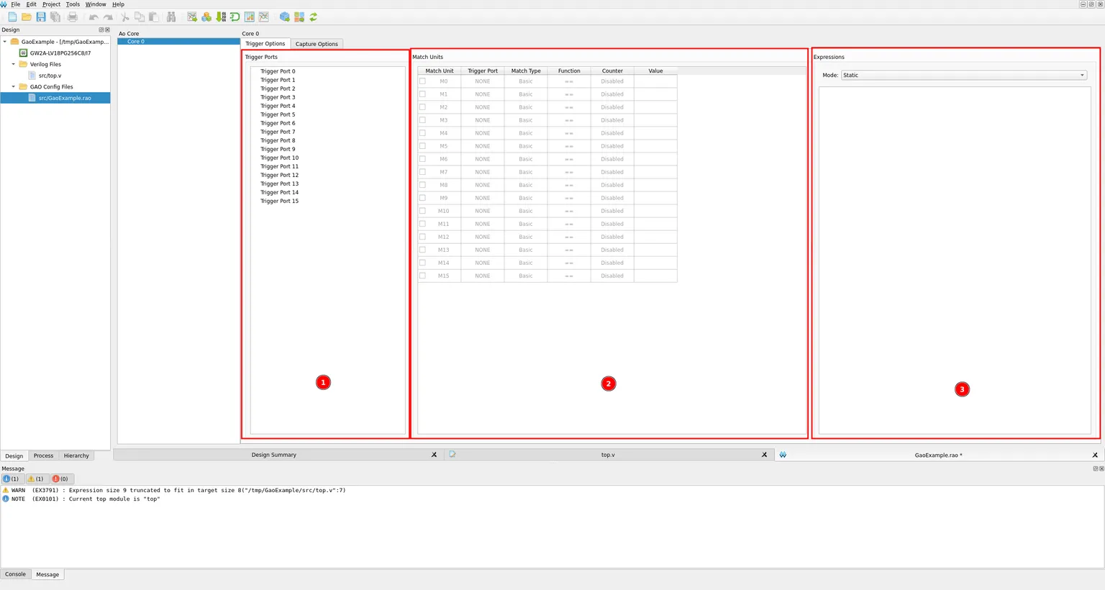Switch to the Hierarchy tab
1105x590 pixels.
[x=76, y=455]
